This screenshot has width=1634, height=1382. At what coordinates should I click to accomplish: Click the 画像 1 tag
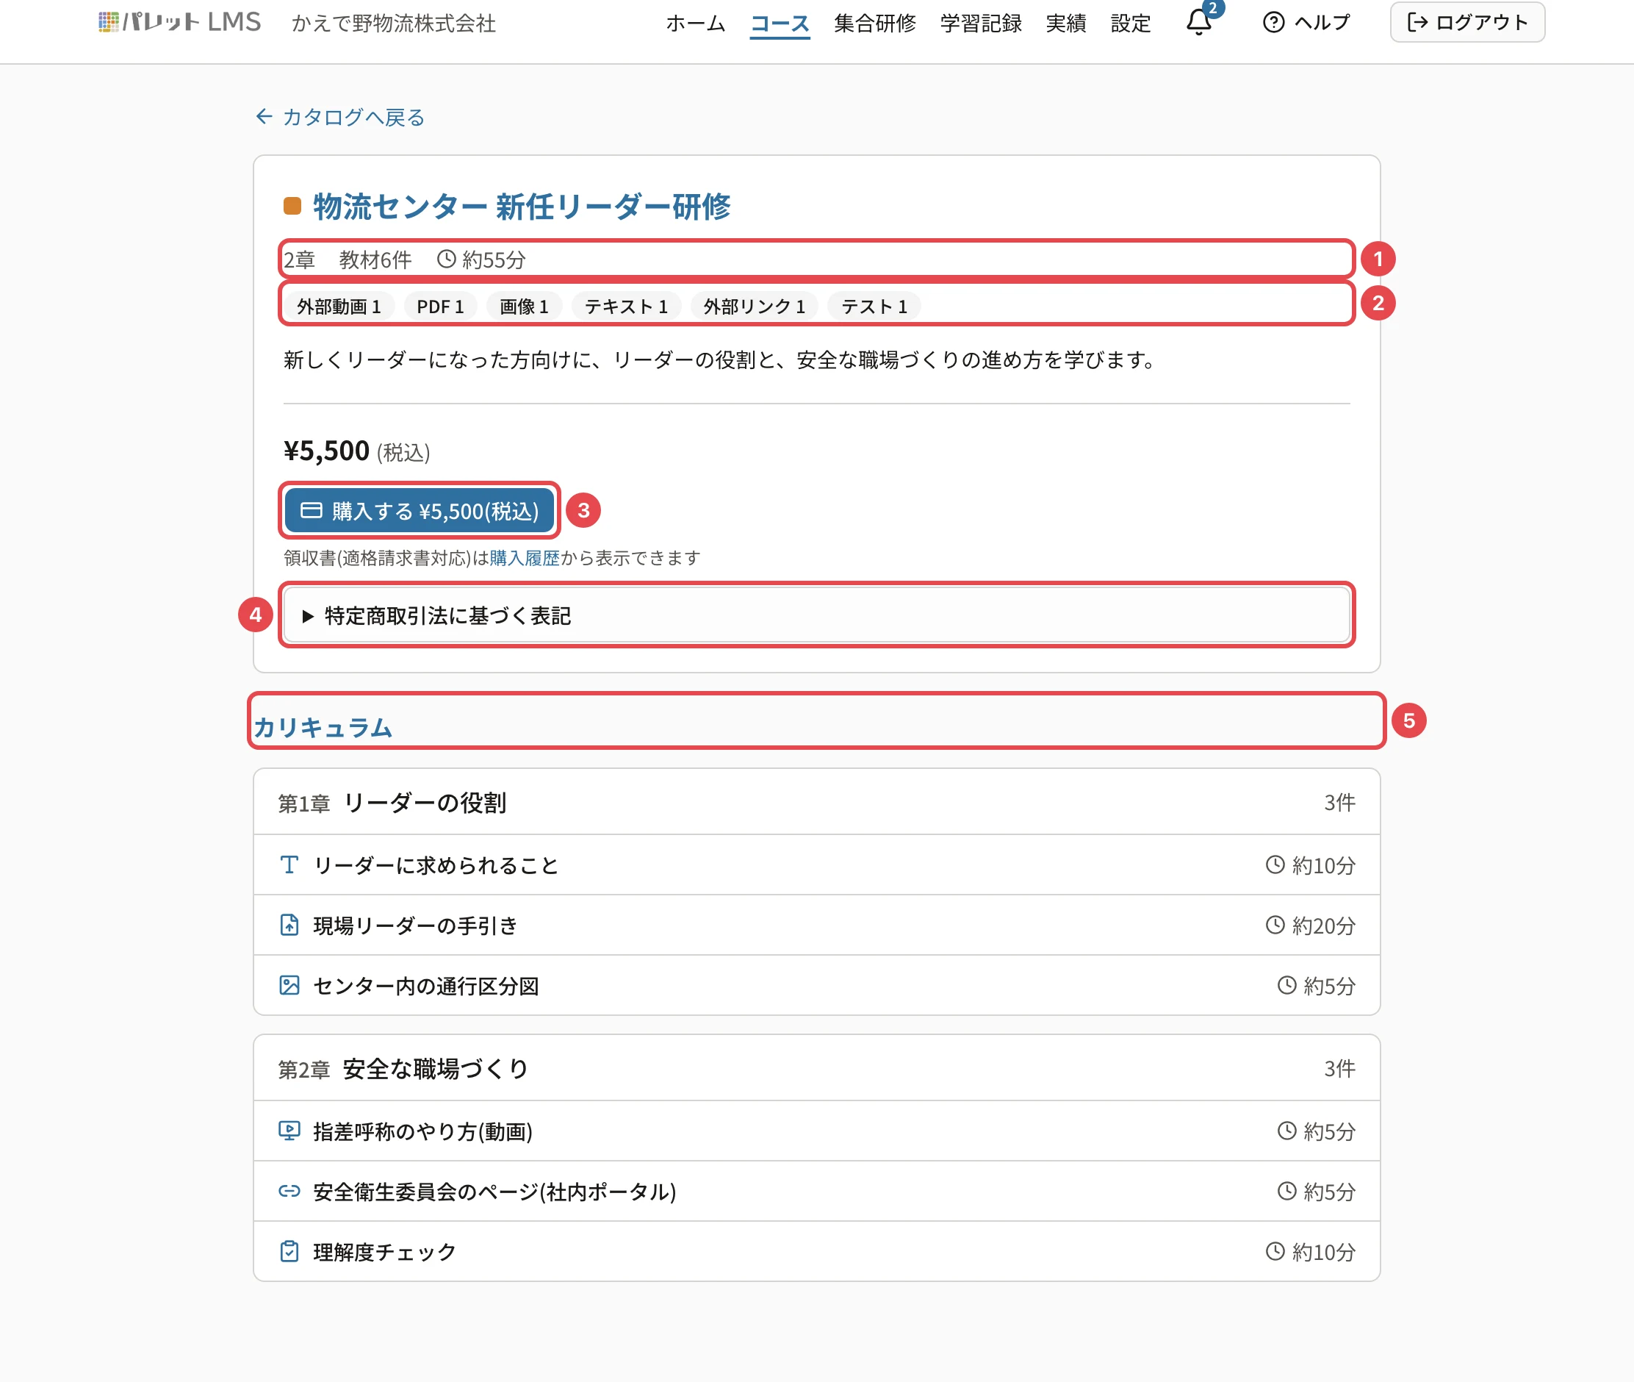pos(524,307)
